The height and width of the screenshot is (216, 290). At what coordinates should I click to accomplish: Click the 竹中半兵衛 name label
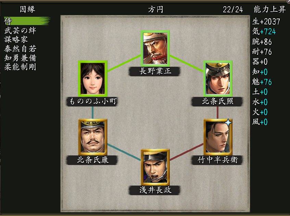click(218, 160)
